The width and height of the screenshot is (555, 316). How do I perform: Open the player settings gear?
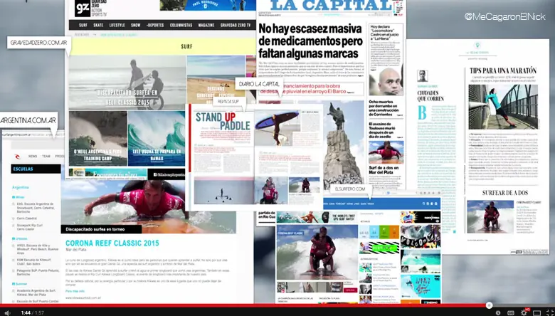524,313
